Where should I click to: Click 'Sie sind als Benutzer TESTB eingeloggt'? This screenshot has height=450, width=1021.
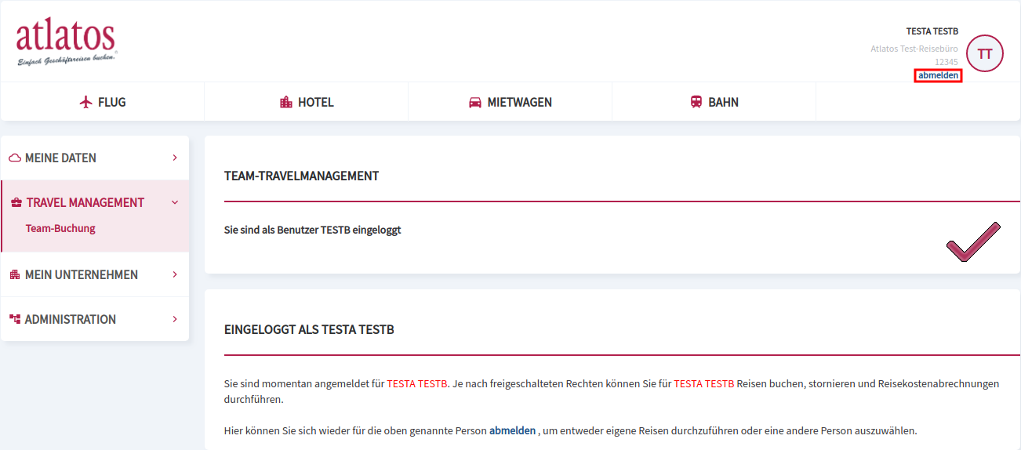(313, 230)
